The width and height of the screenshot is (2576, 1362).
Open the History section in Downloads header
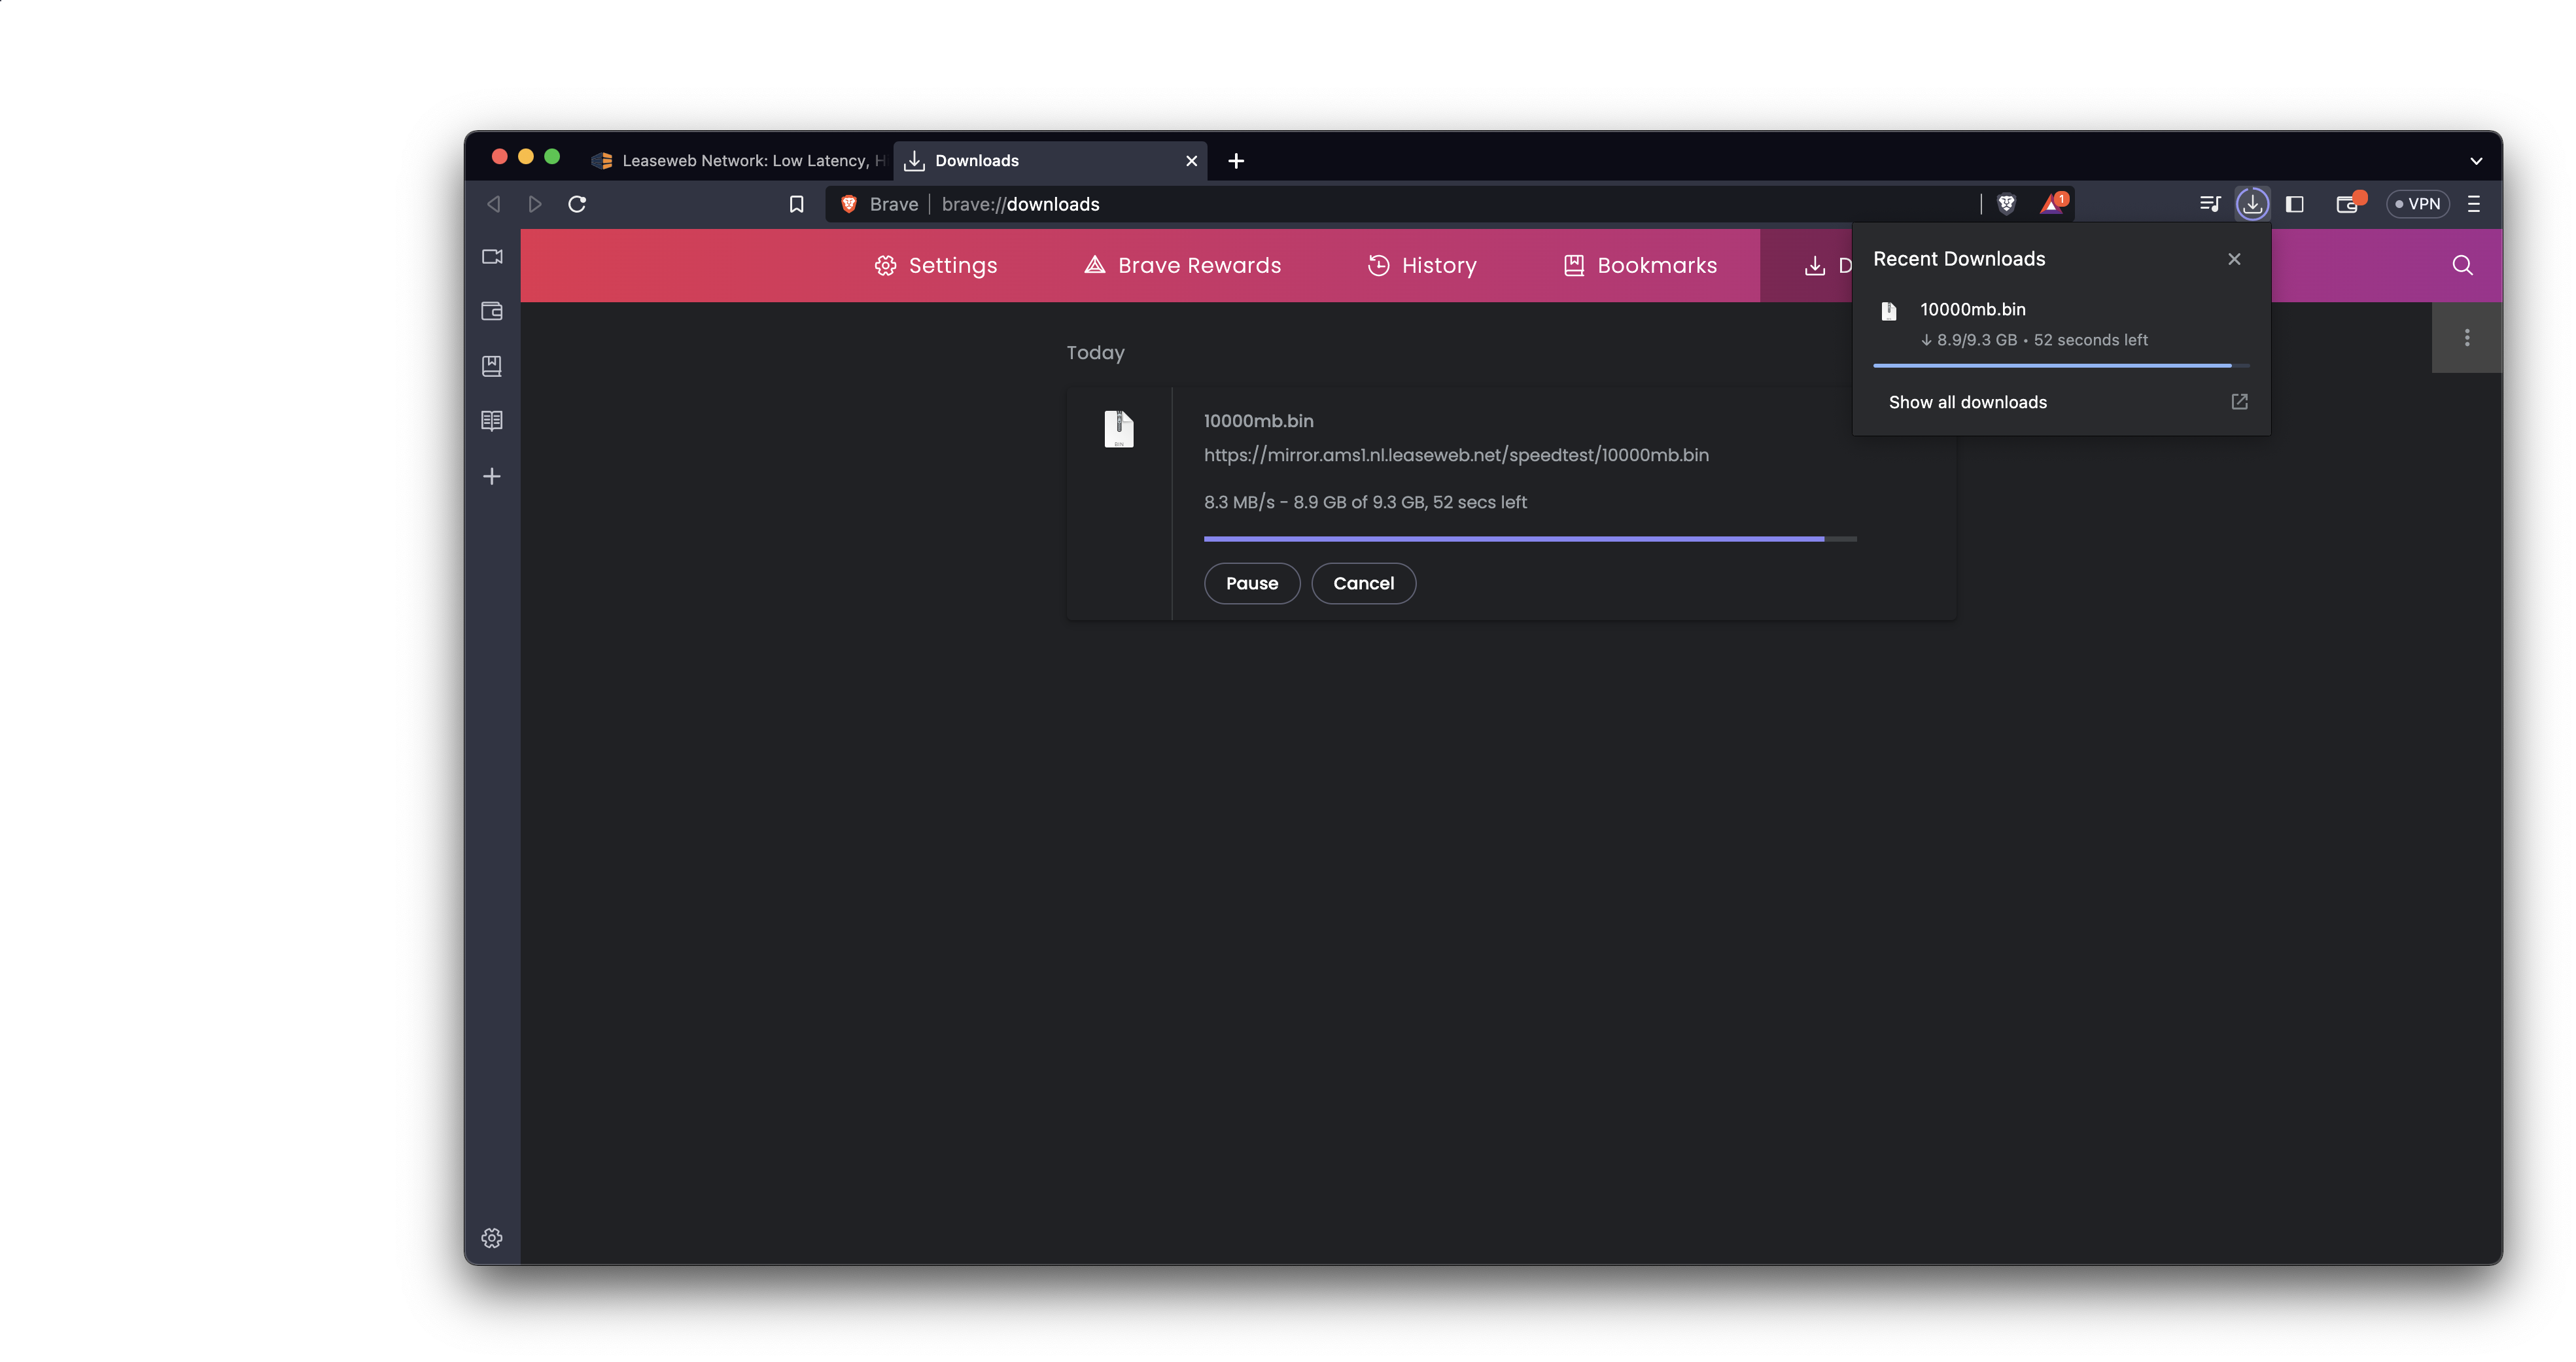pyautogui.click(x=1422, y=265)
